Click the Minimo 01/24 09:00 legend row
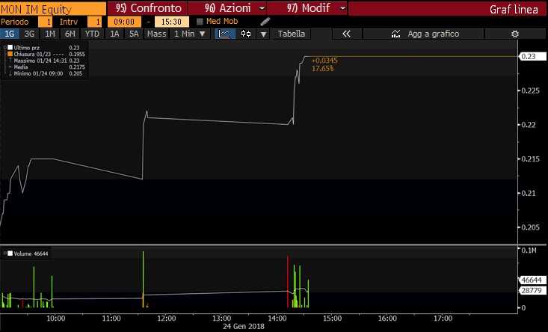The width and height of the screenshot is (548, 332). [46, 73]
